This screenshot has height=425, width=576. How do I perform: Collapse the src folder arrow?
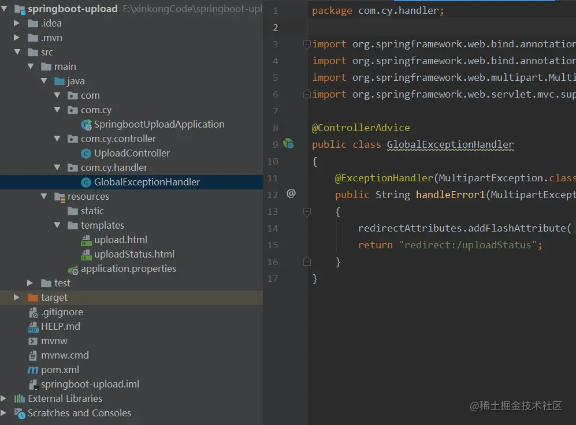[17, 52]
